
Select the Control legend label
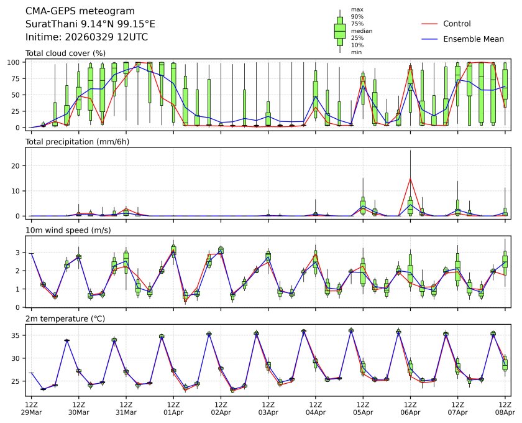point(457,24)
